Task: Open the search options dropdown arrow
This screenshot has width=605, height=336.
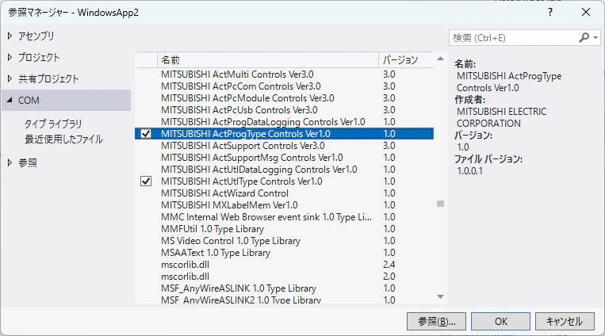Action: click(x=595, y=38)
